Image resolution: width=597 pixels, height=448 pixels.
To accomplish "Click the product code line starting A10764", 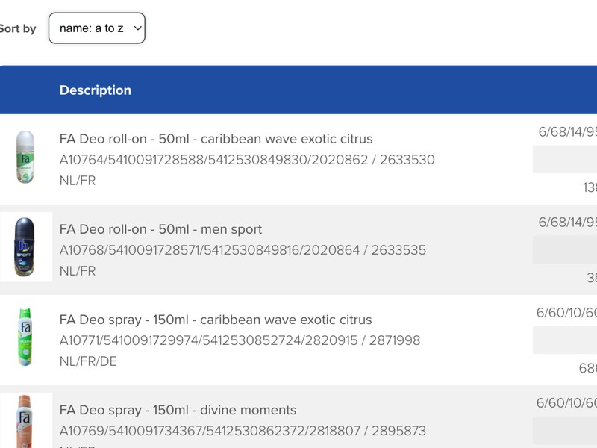I will click(246, 160).
